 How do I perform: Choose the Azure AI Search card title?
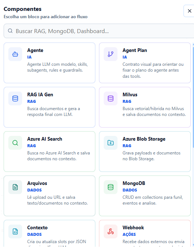[45, 139]
